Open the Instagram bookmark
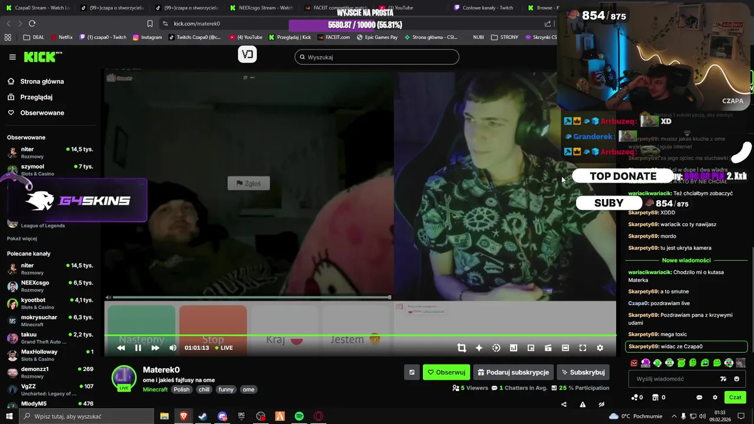This screenshot has width=754, height=424. coord(147,37)
